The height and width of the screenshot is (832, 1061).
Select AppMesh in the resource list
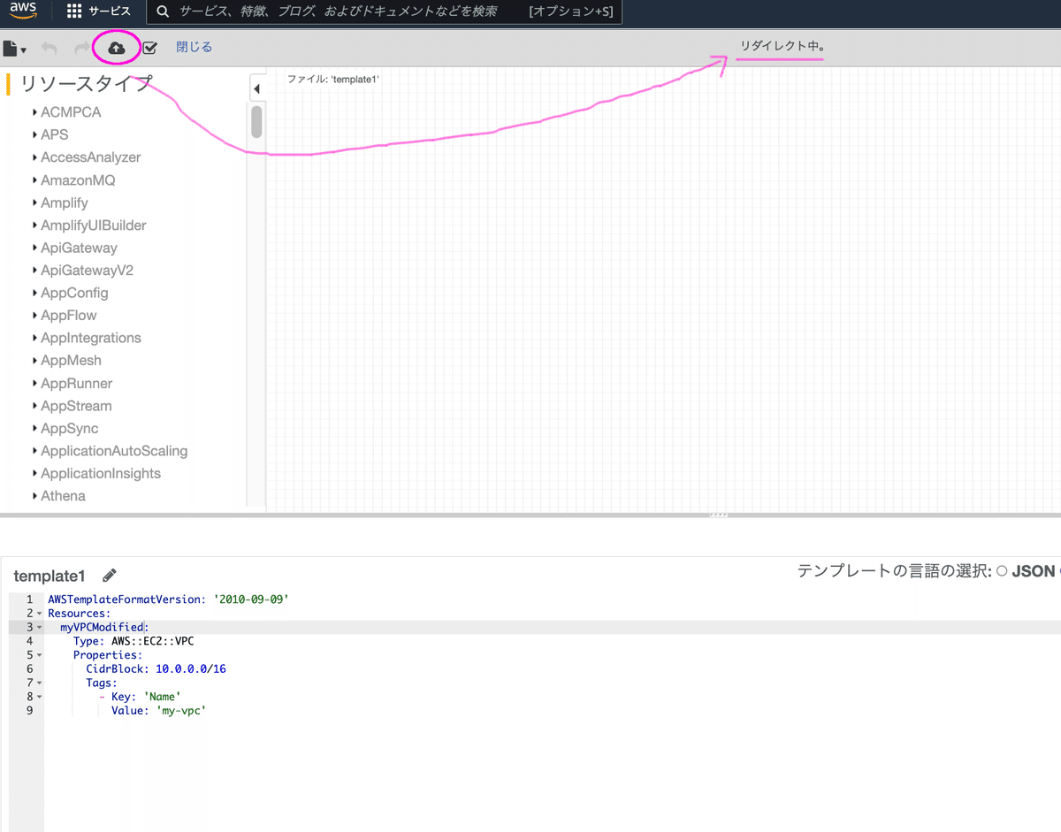pos(71,361)
